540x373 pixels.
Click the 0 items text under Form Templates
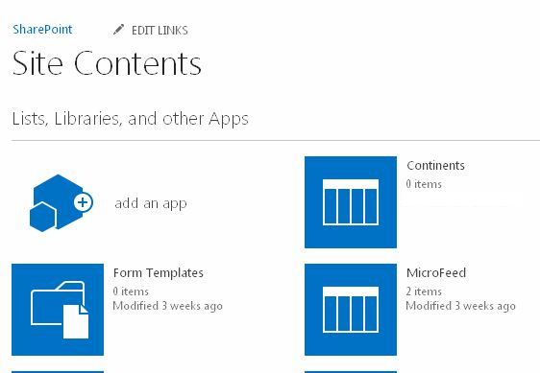click(x=131, y=291)
